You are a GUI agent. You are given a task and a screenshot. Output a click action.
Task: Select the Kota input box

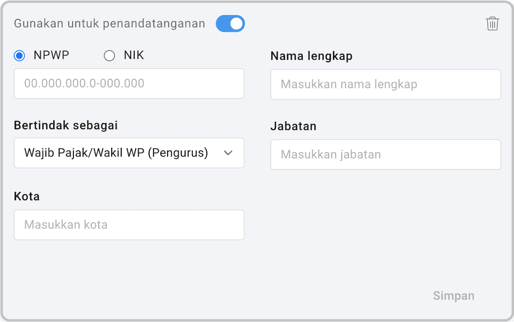129,224
